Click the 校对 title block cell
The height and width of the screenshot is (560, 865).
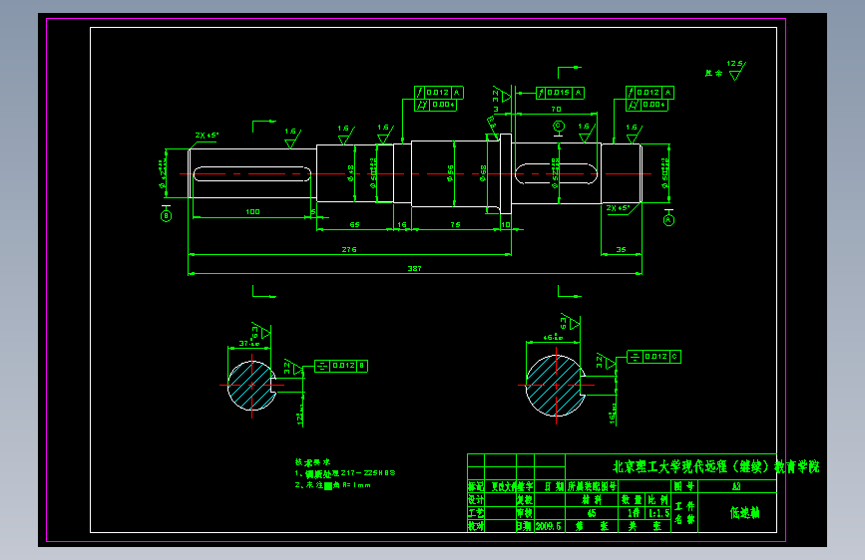[476, 526]
